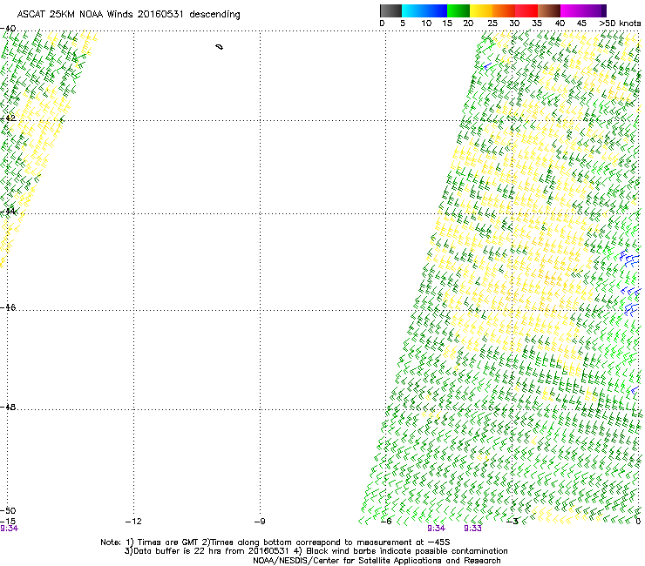The image size is (645, 566).
Task: Click the '-50' latitude axis label
Action: (8, 511)
